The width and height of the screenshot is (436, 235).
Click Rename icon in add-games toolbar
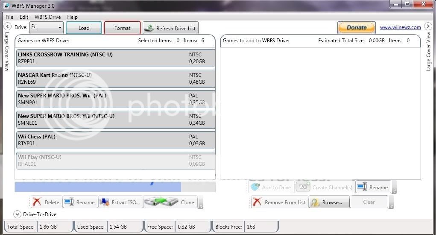tap(362, 187)
